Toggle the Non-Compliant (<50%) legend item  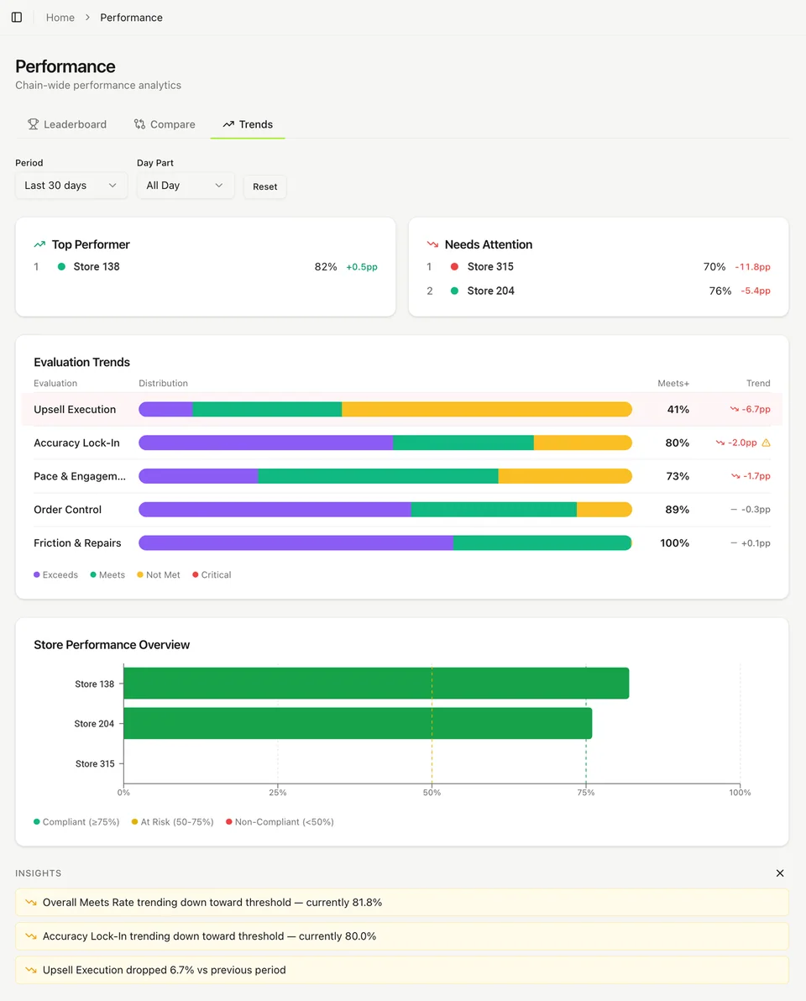[x=280, y=821]
